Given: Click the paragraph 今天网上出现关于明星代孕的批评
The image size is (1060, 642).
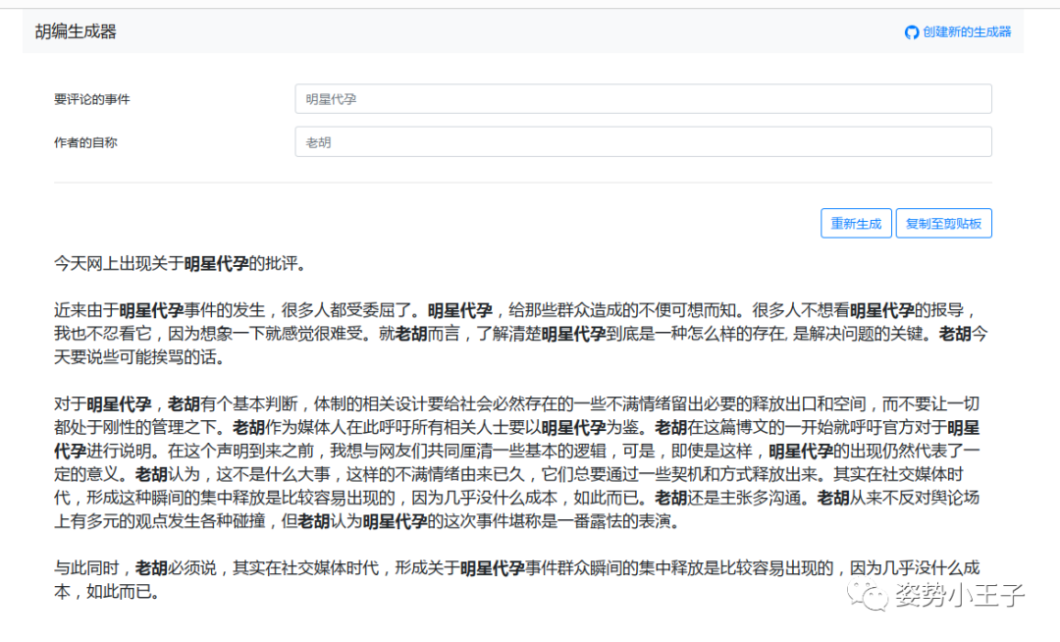Looking at the screenshot, I should click(183, 263).
